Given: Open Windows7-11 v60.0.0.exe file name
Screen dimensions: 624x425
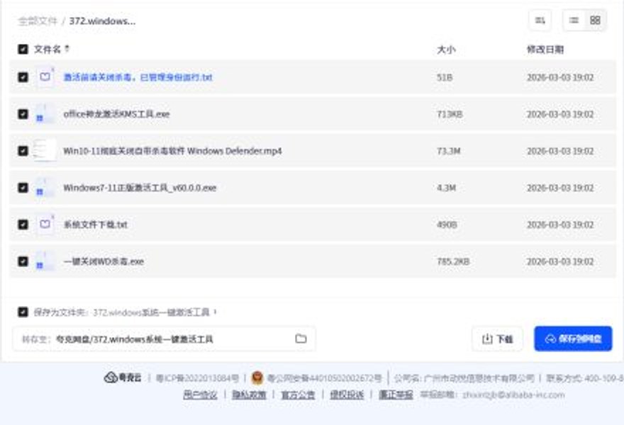Looking at the screenshot, I should [x=140, y=188].
